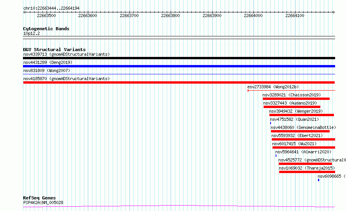Select the red bar under nsv3949432
The image size is (346, 211).
pos(302,115)
